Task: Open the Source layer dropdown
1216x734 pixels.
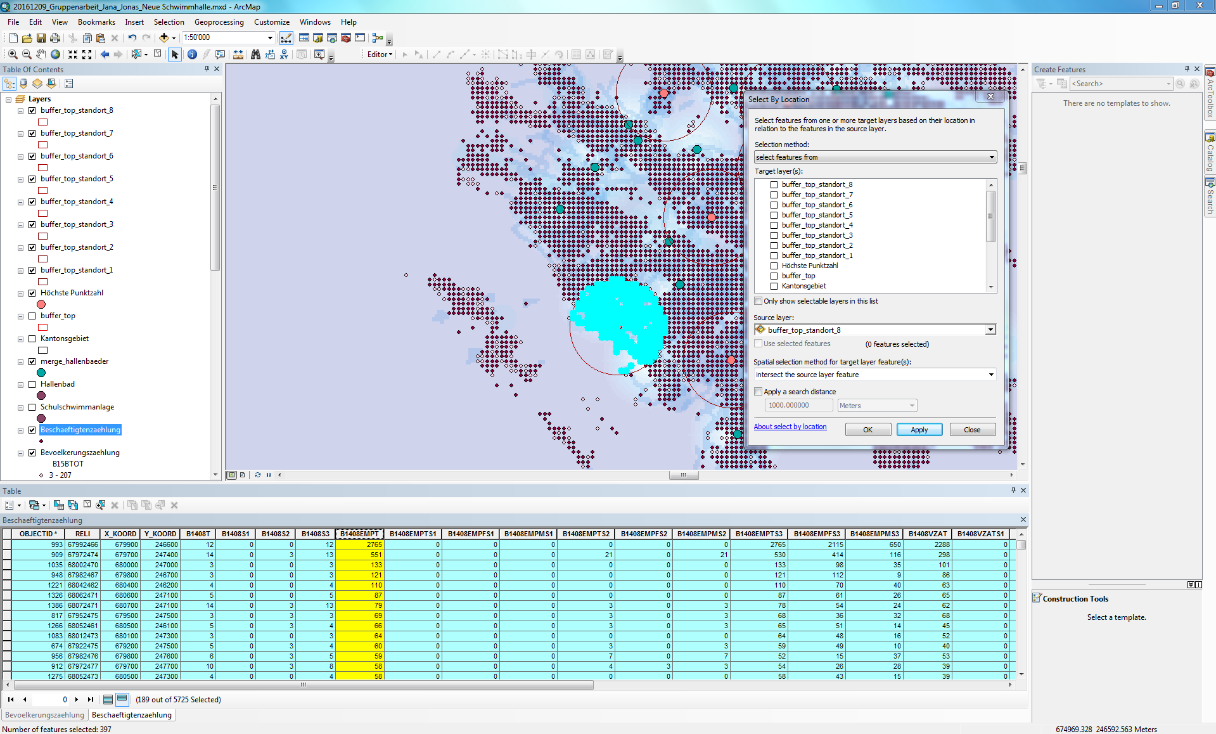Action: pyautogui.click(x=990, y=330)
